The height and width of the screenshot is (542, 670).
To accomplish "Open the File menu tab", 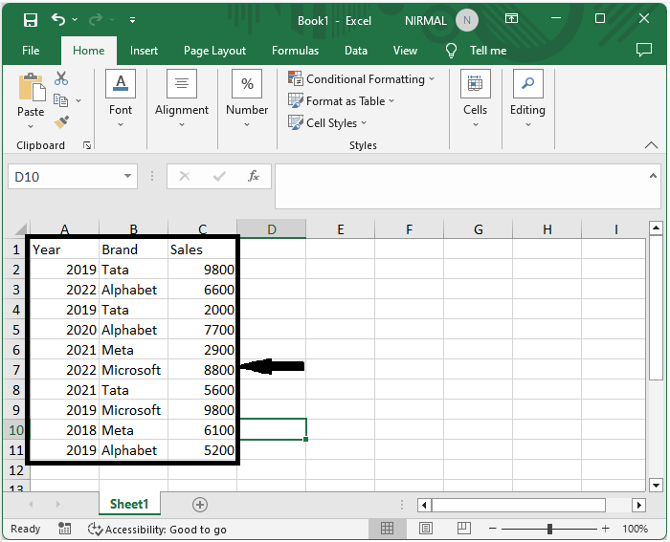I will coord(31,51).
